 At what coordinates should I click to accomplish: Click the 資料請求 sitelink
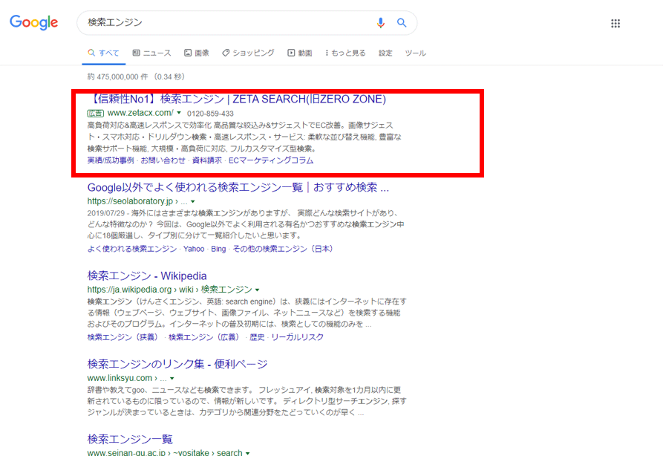(207, 160)
